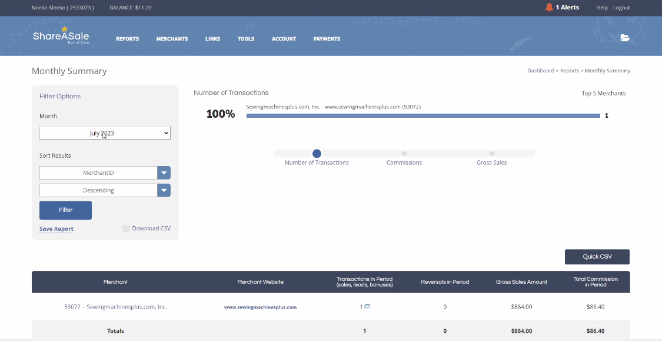Viewport: 662px width, 341px height.
Task: Click the 100% percentage label
Action: click(x=221, y=114)
